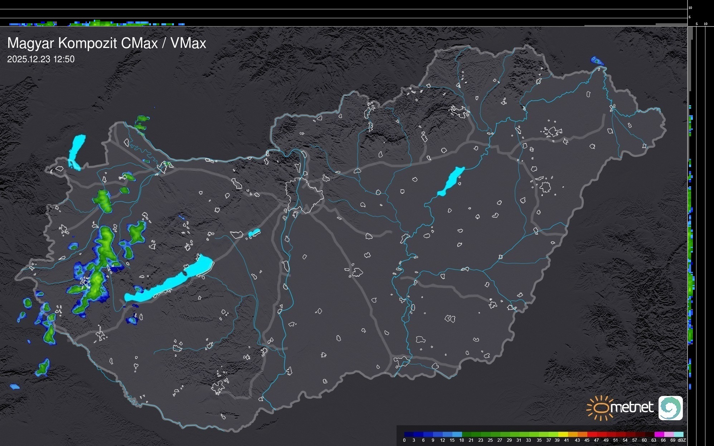Viewport: 714px width, 446px height.
Task: Click the right-side VMax profile green strip
Action: [x=691, y=283]
